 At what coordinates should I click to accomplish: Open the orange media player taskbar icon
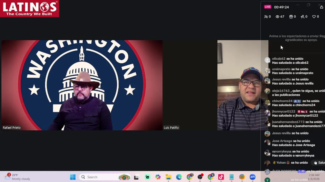click(242, 177)
